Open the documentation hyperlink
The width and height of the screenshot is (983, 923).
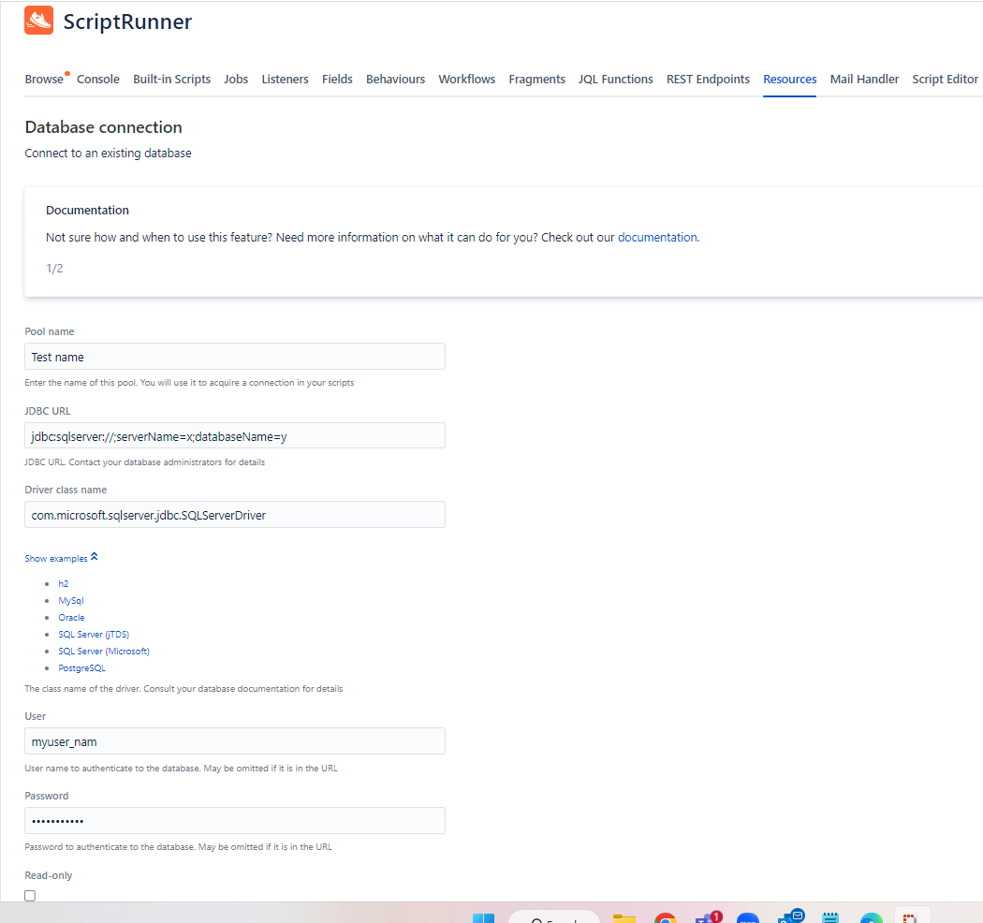657,237
